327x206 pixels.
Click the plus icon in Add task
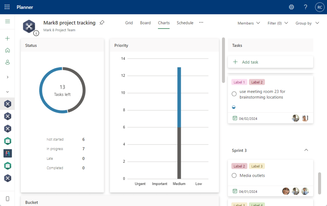point(235,62)
